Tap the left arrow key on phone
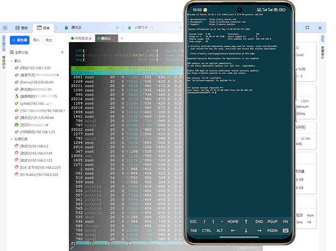 pyautogui.click(x=233, y=231)
